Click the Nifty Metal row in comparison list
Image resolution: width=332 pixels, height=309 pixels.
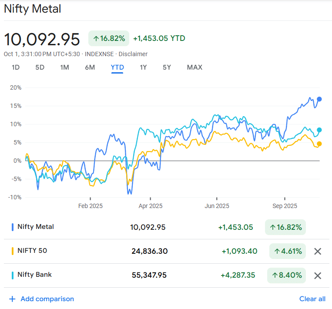(x=36, y=227)
